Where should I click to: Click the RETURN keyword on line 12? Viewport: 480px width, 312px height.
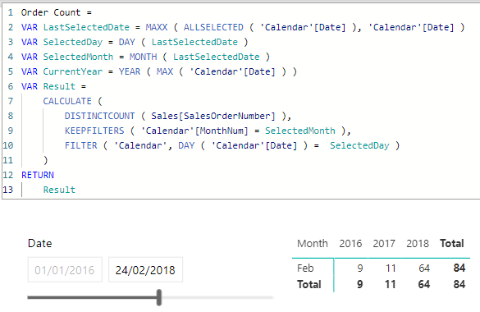coord(38,175)
